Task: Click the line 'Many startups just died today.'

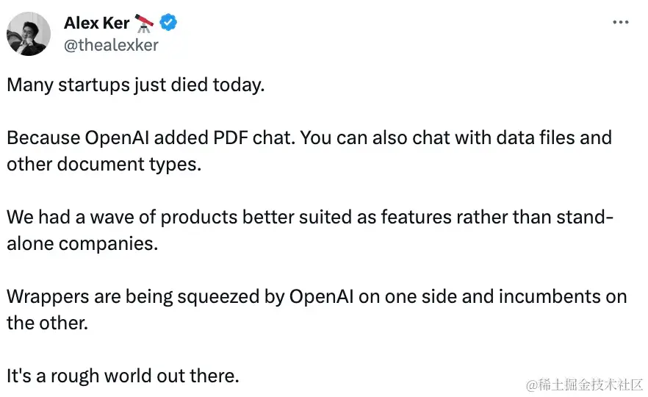Action: pyautogui.click(x=135, y=85)
